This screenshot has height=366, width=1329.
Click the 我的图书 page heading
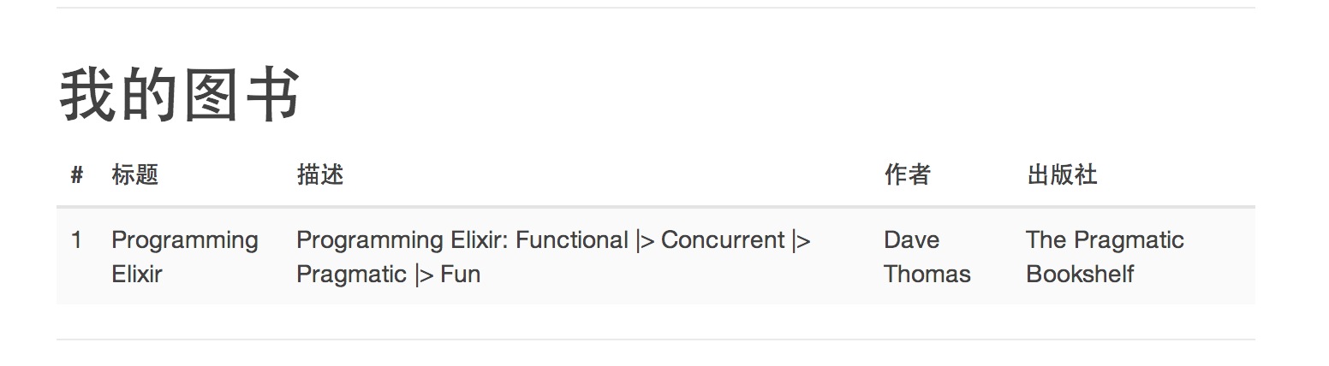click(x=179, y=94)
